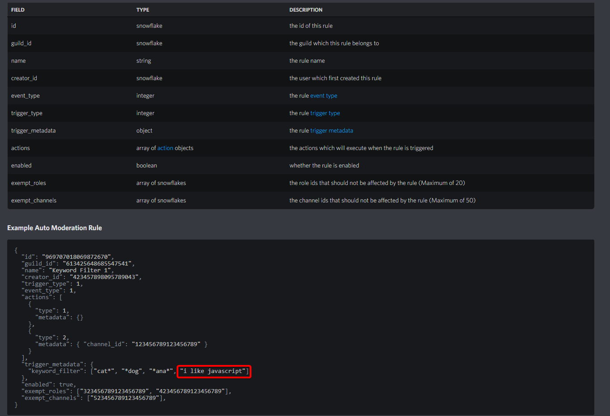Click the "enabled": true line in code

(x=48, y=385)
